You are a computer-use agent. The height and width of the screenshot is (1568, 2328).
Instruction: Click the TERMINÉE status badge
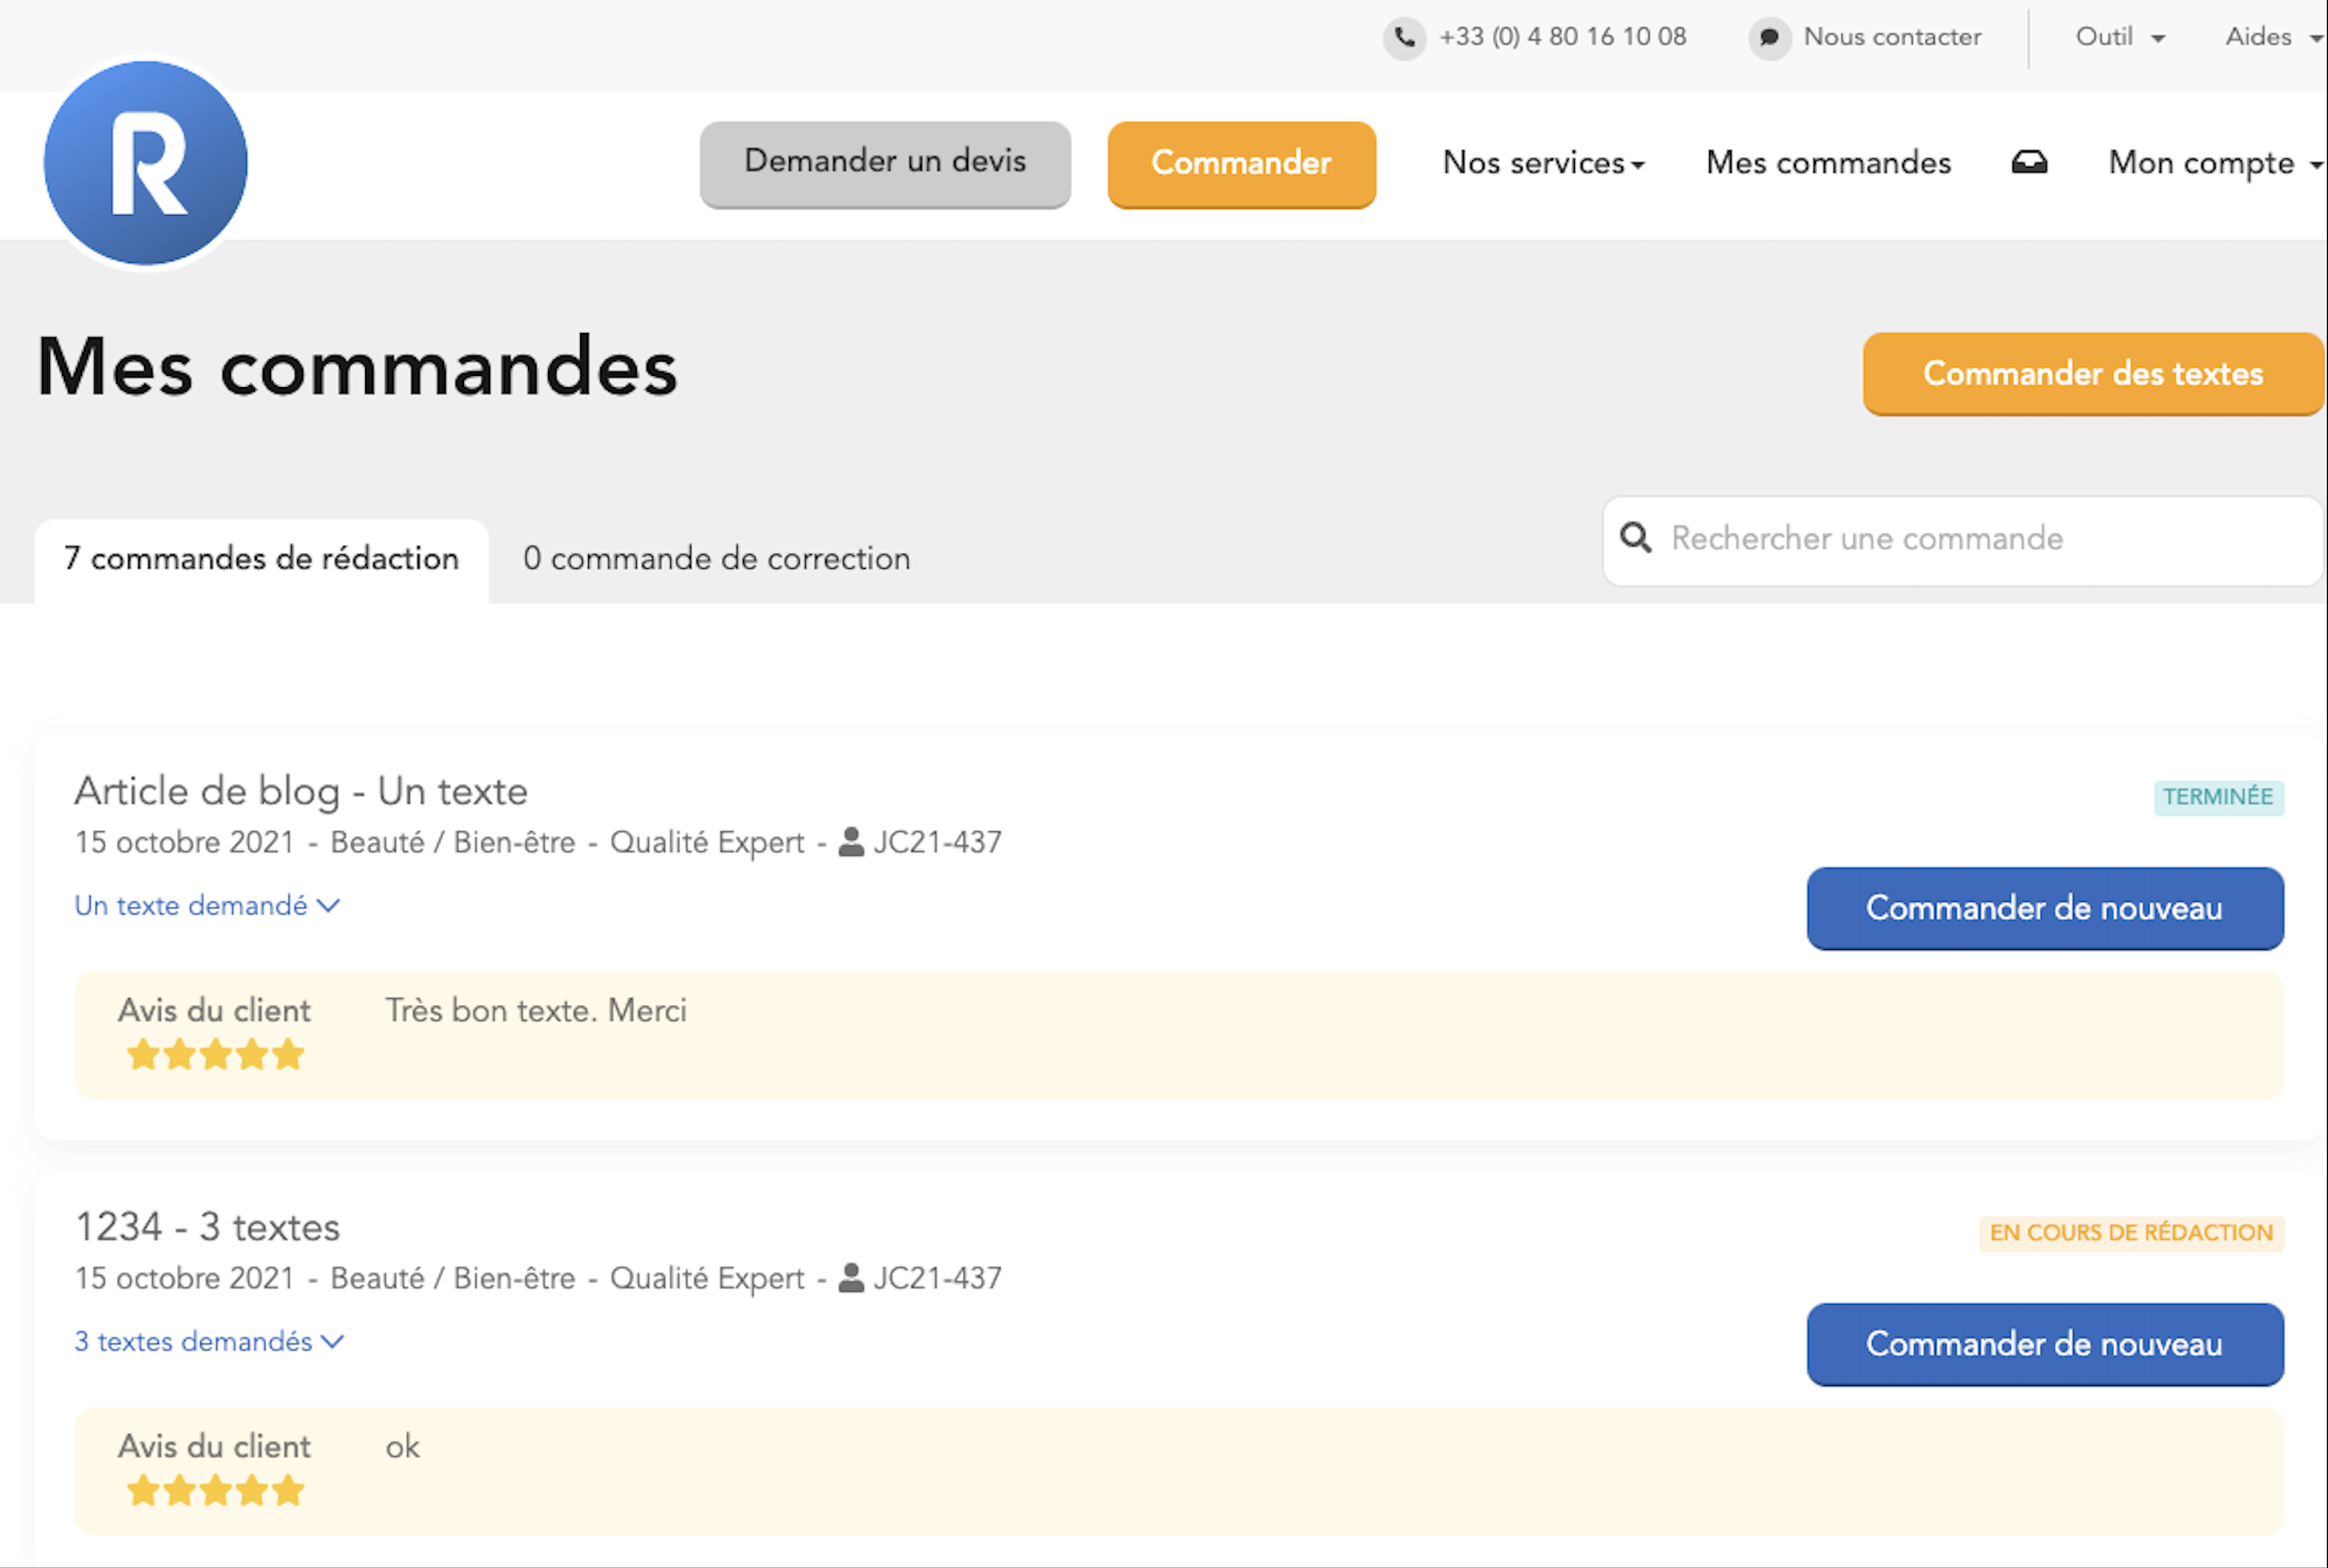2218,797
